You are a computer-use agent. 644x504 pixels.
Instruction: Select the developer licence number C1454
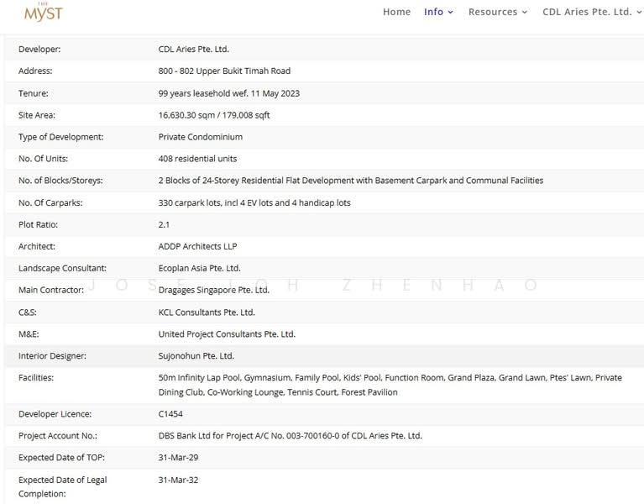click(170, 414)
